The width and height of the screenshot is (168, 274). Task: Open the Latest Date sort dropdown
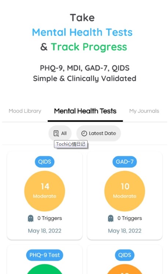(99, 133)
